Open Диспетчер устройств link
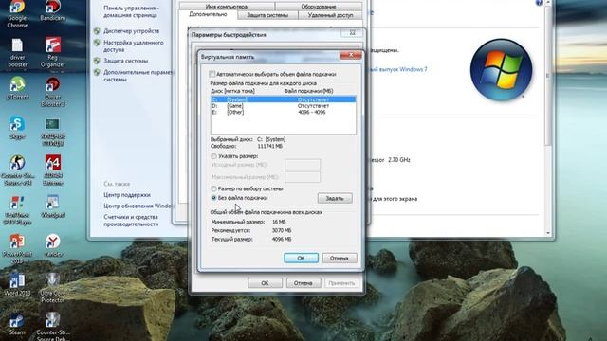607x341 pixels. pyautogui.click(x=131, y=31)
